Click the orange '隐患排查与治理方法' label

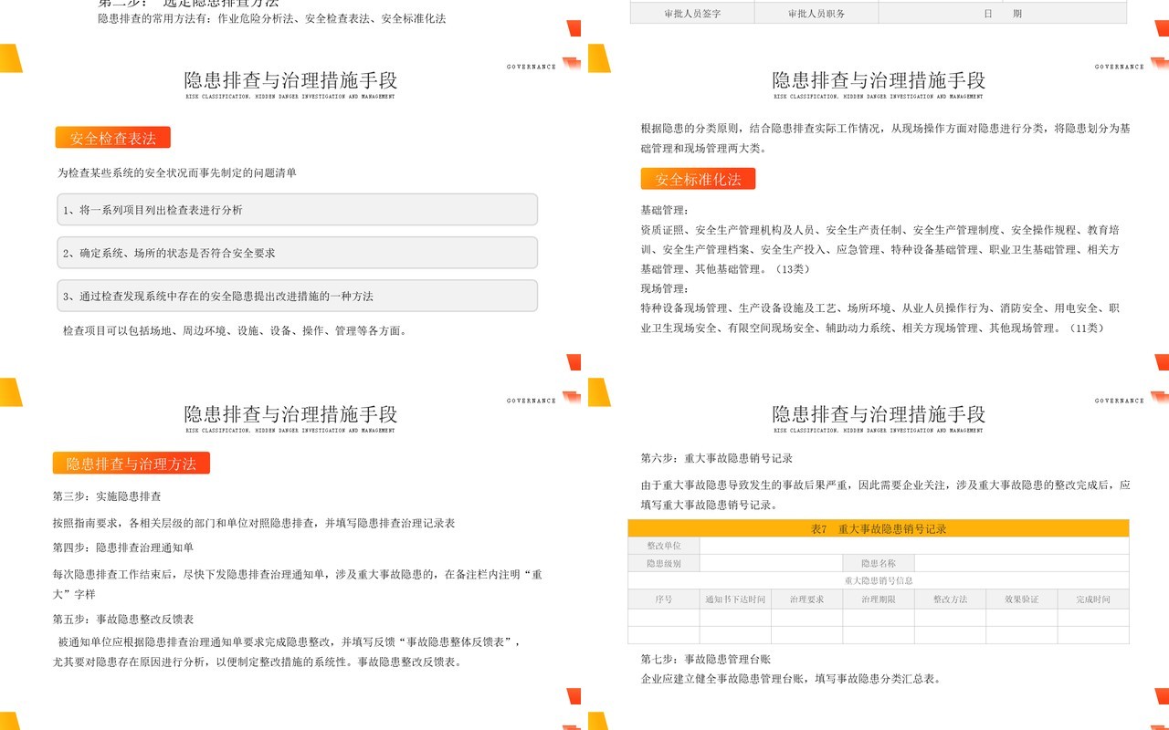coord(132,464)
